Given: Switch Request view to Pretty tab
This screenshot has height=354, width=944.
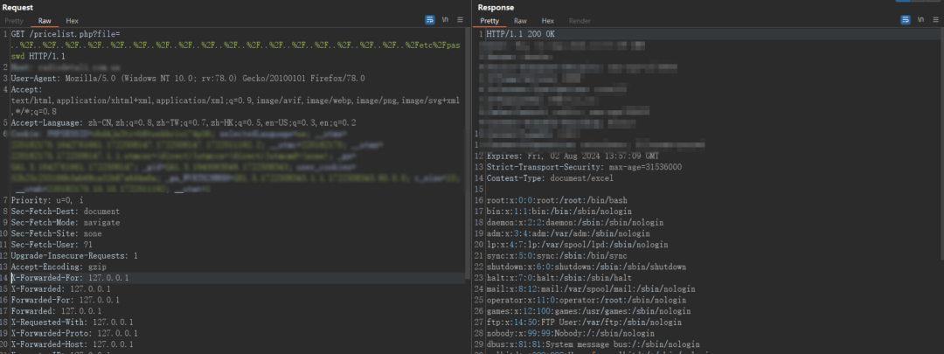Looking at the screenshot, I should tap(14, 21).
